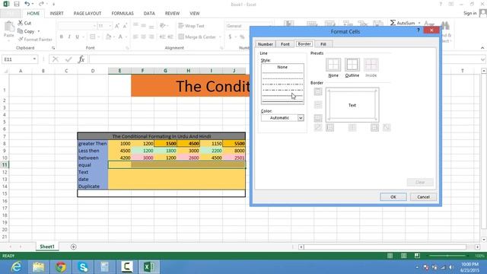Open the DATA ribbon tab
Screen dimensions: 487x274
[x=149, y=14]
